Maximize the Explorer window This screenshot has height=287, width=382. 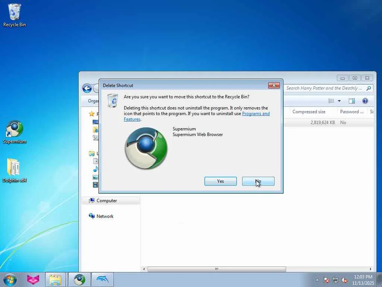[x=355, y=78]
